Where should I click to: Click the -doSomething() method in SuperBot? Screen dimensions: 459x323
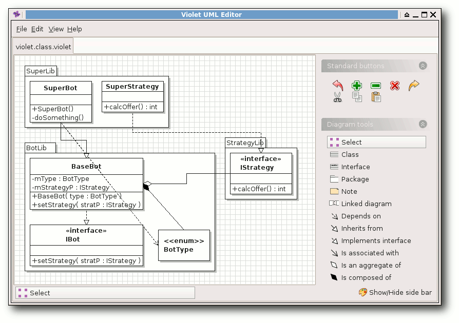58,117
